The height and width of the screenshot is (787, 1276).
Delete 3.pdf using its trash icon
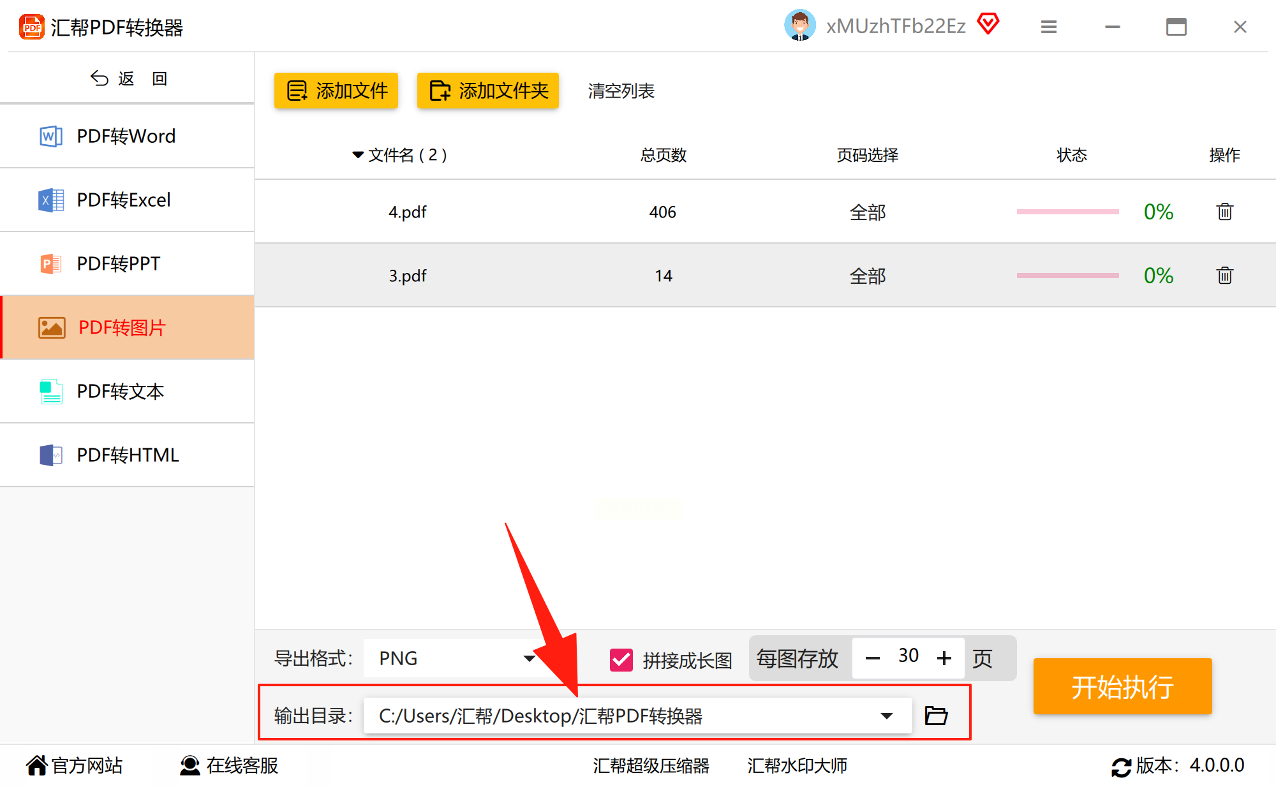tap(1224, 276)
